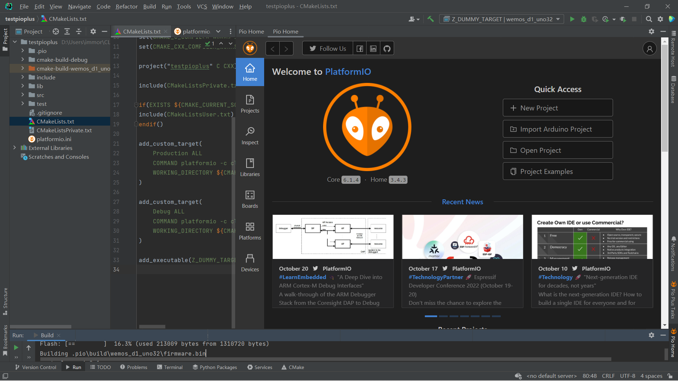
Task: Open the Platforms panel in sidebar
Action: [250, 231]
